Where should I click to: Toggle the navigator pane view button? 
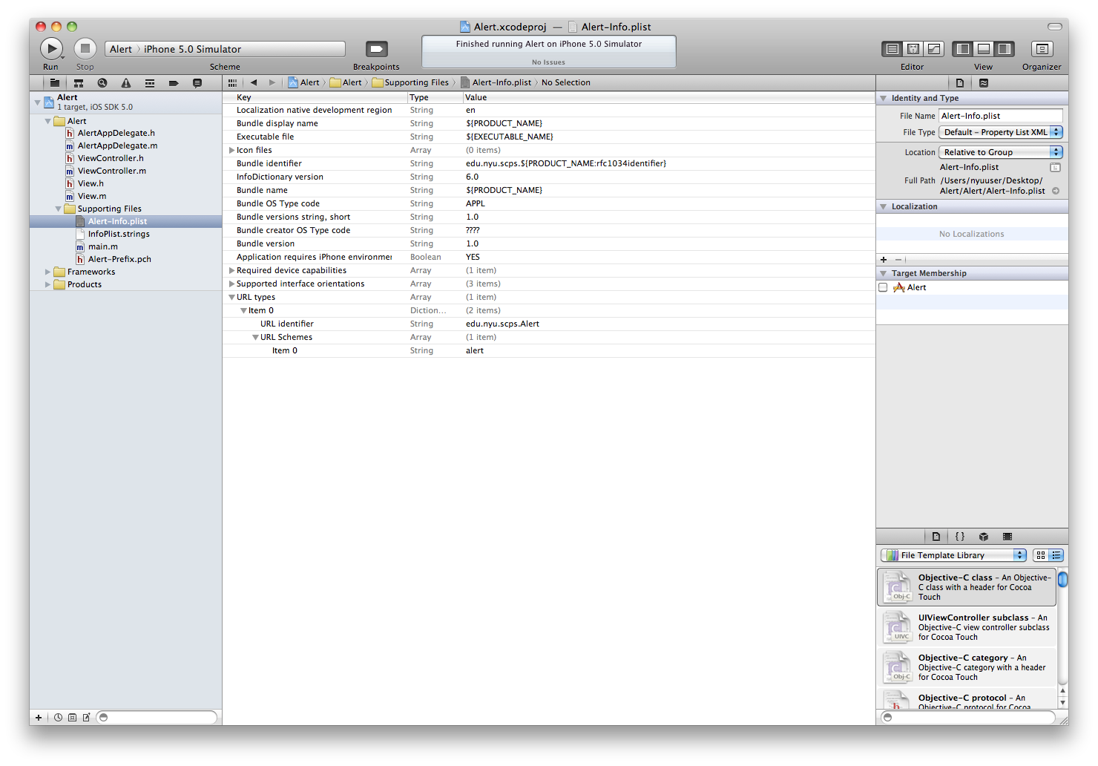coord(963,49)
